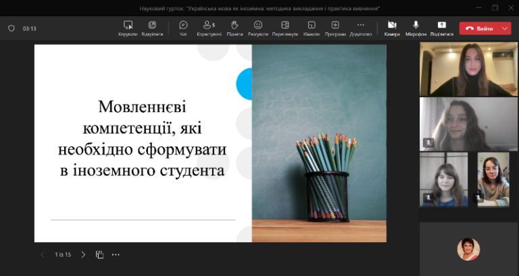519x276 pixels.
Task: Select the participant video wearing glasses
Action: pos(493,180)
